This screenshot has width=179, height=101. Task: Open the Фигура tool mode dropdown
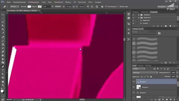[15, 7]
